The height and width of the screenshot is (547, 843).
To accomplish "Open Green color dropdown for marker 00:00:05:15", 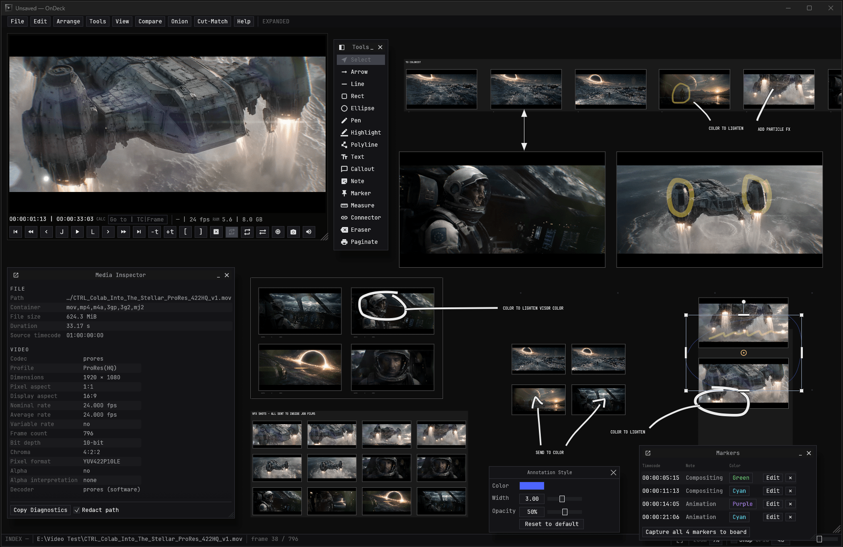I will point(741,478).
